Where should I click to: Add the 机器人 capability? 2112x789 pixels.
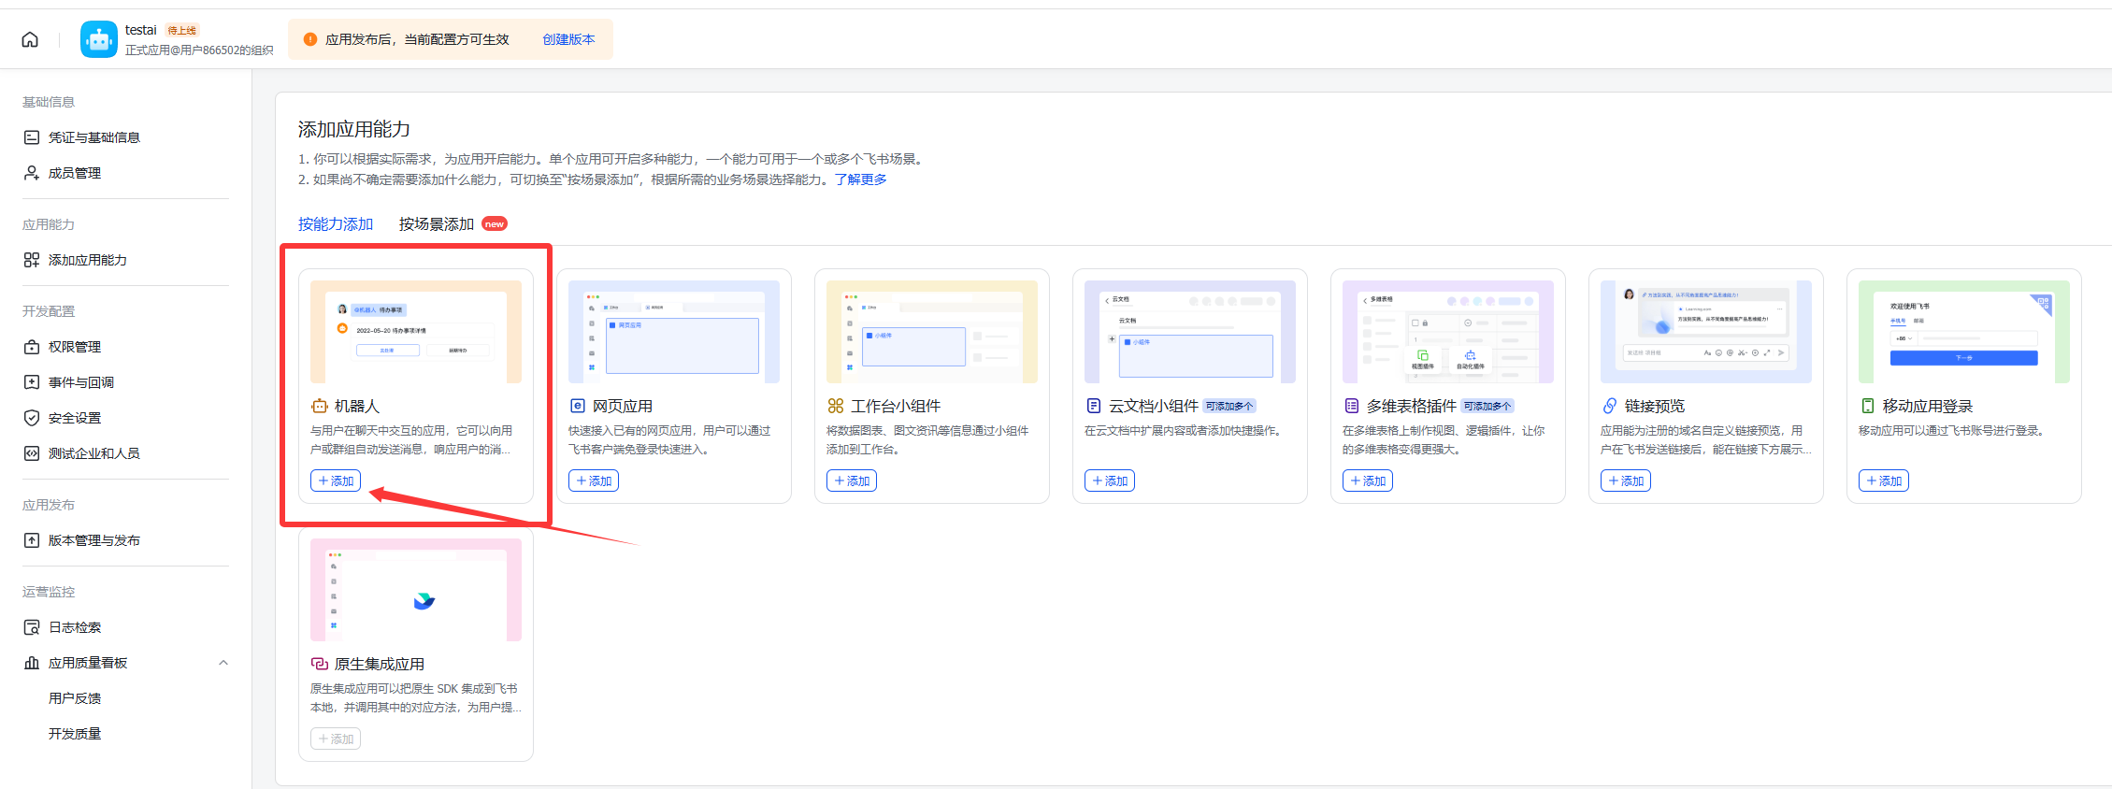tap(336, 481)
